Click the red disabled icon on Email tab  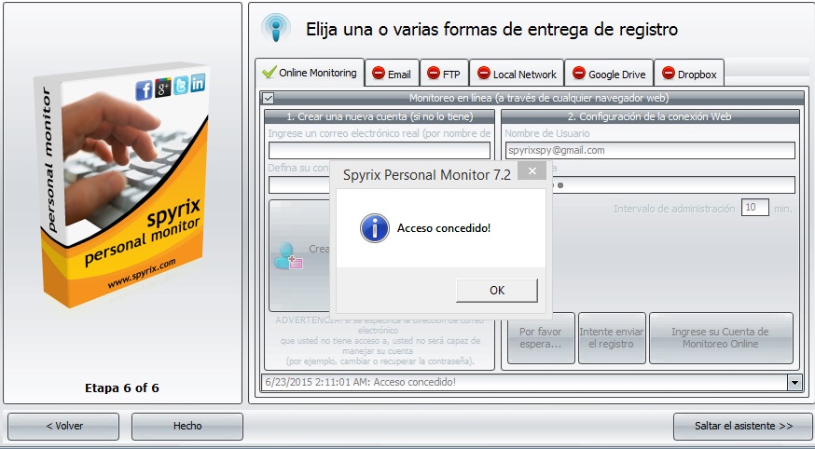pyautogui.click(x=379, y=74)
